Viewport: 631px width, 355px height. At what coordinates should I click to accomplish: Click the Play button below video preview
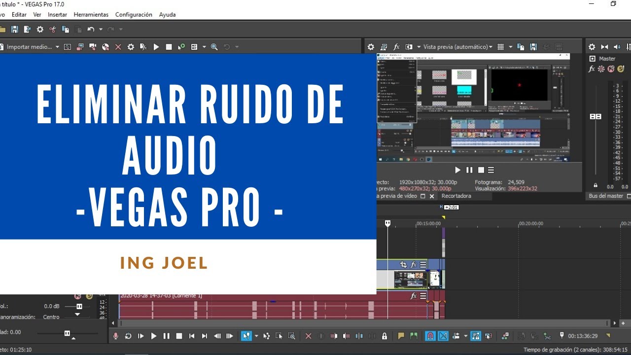457,170
